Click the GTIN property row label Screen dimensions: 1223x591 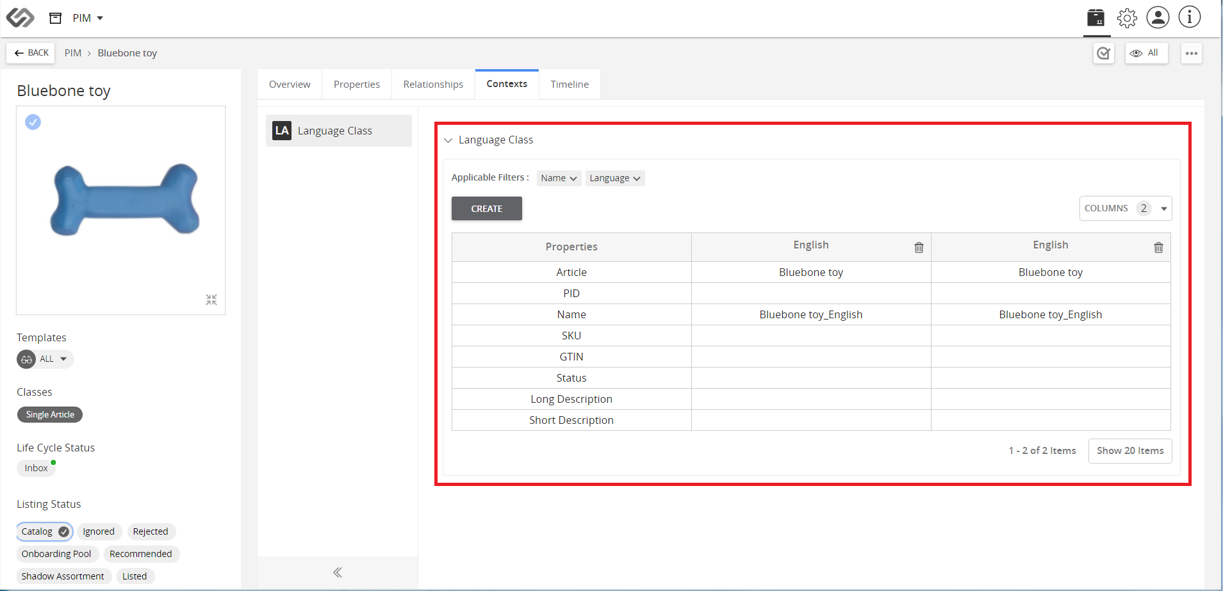click(571, 357)
